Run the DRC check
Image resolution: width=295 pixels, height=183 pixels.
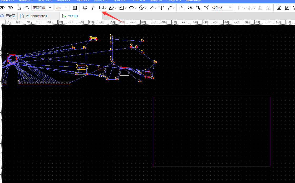point(190,8)
